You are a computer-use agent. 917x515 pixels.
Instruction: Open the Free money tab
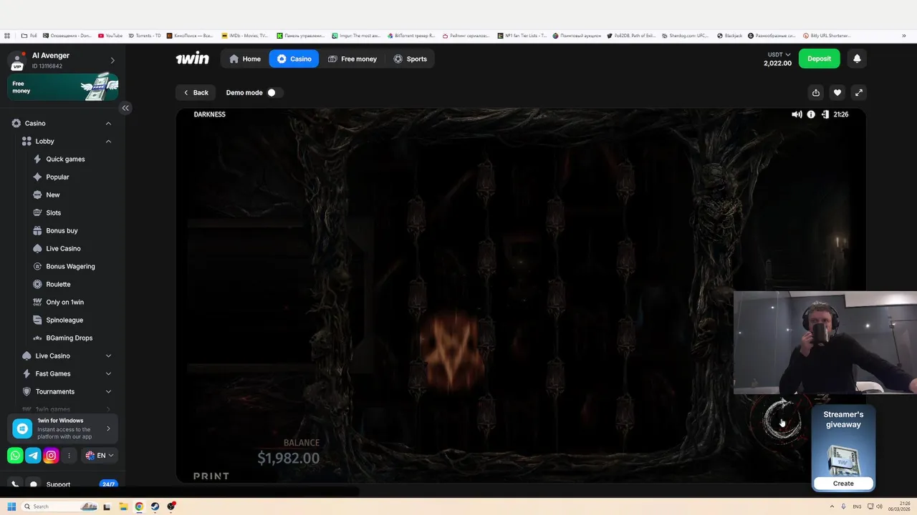pyautogui.click(x=352, y=59)
